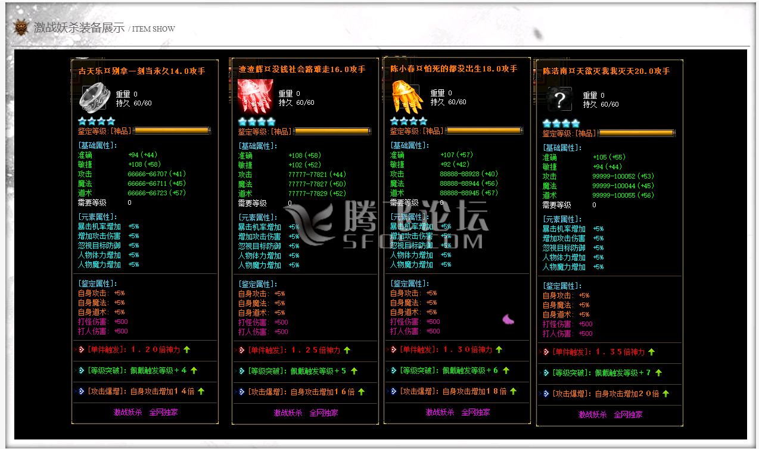Click the demon mask icon beside 激战妖杀装备展示
This screenshot has height=449, width=759.
pyautogui.click(x=21, y=27)
